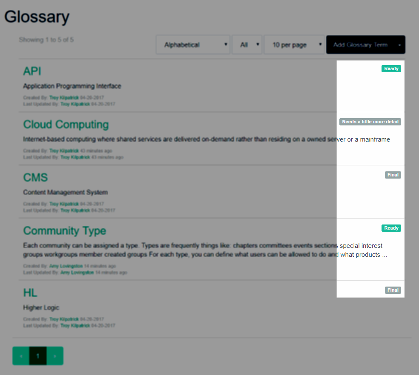The height and width of the screenshot is (375, 419).
Task: Select page 1 in pagination
Action: 37,356
